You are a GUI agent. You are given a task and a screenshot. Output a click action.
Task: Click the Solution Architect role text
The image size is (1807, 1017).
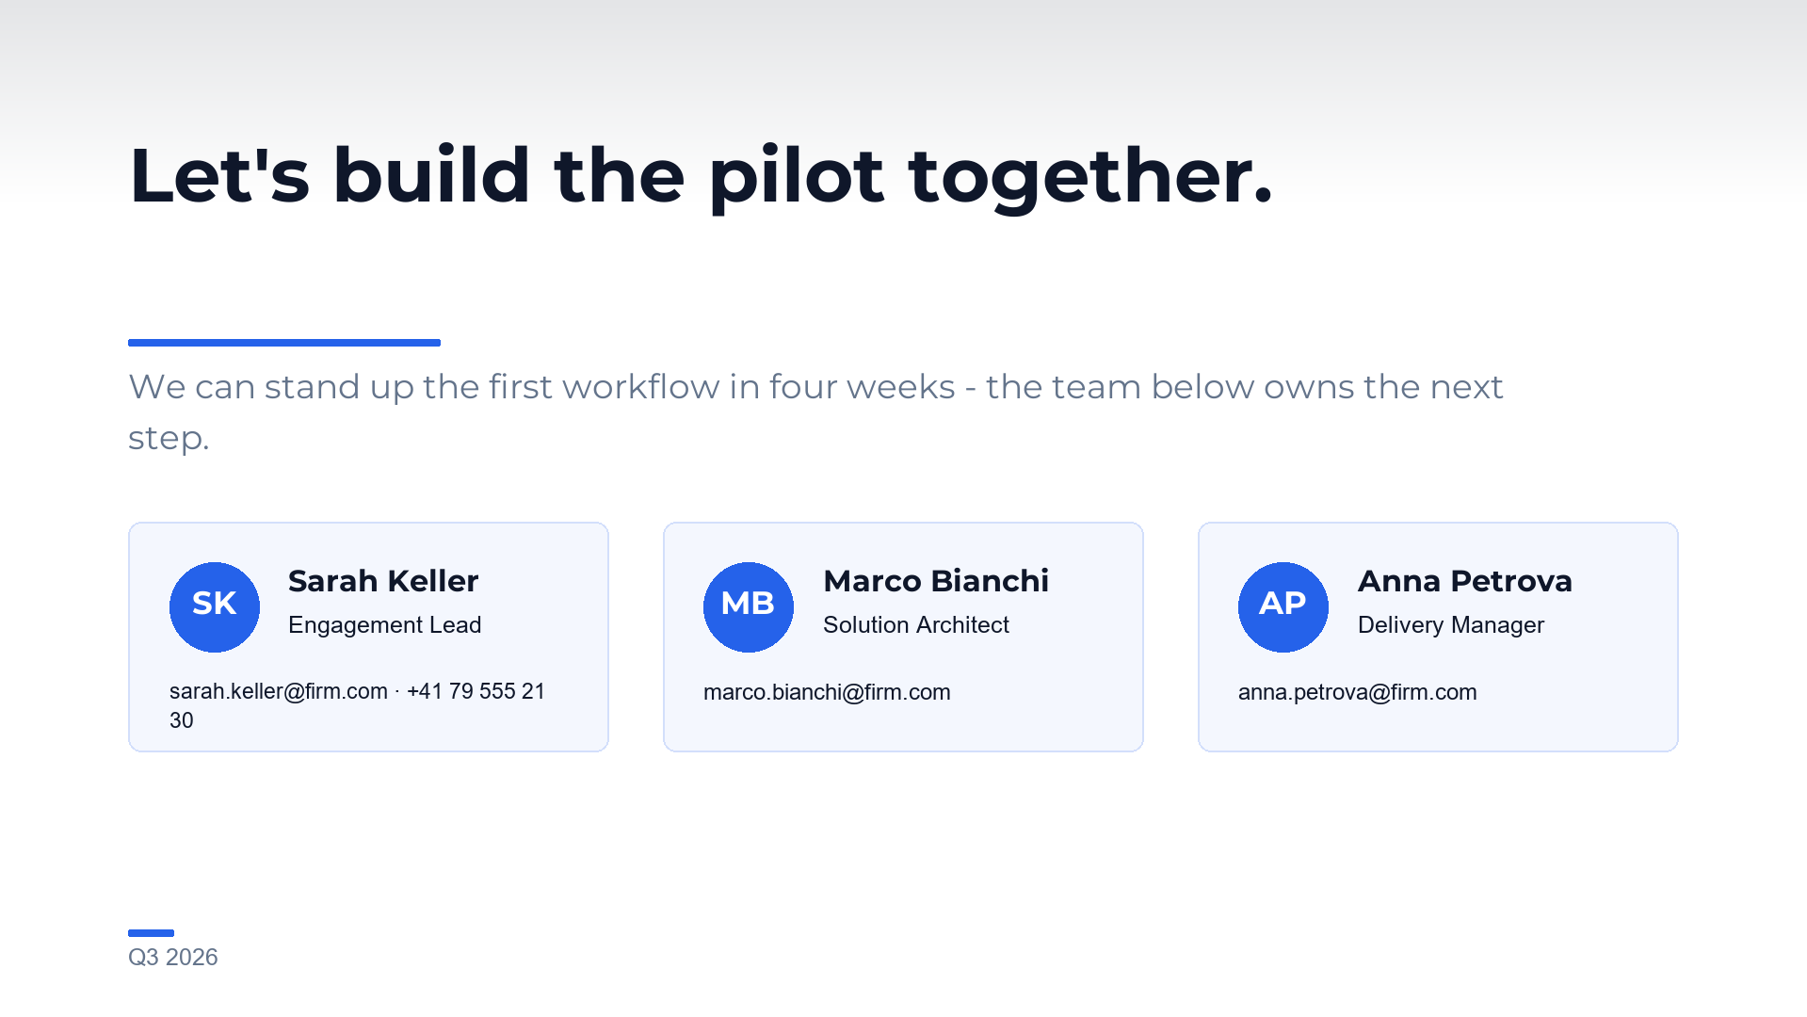pos(916,625)
